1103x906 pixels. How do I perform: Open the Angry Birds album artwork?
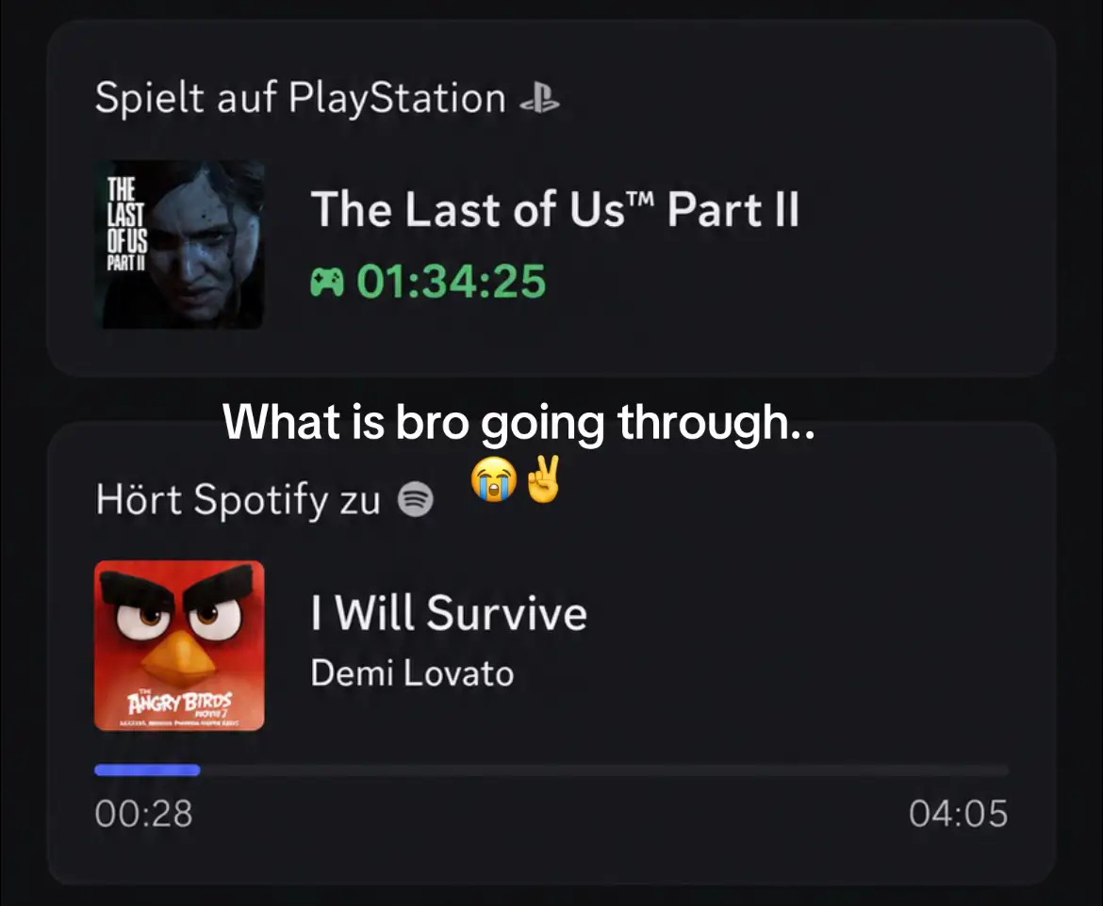click(179, 645)
